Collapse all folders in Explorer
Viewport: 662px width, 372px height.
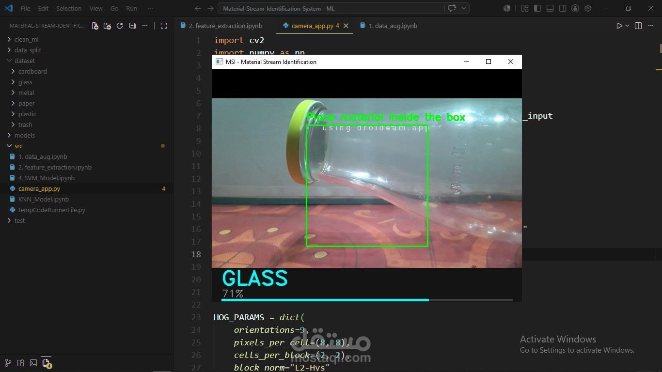132,26
